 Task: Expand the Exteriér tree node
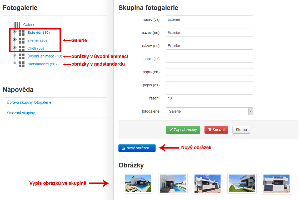[14, 32]
